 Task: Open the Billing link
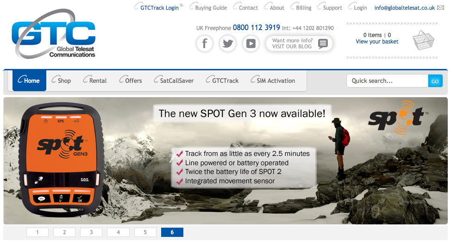tap(303, 8)
